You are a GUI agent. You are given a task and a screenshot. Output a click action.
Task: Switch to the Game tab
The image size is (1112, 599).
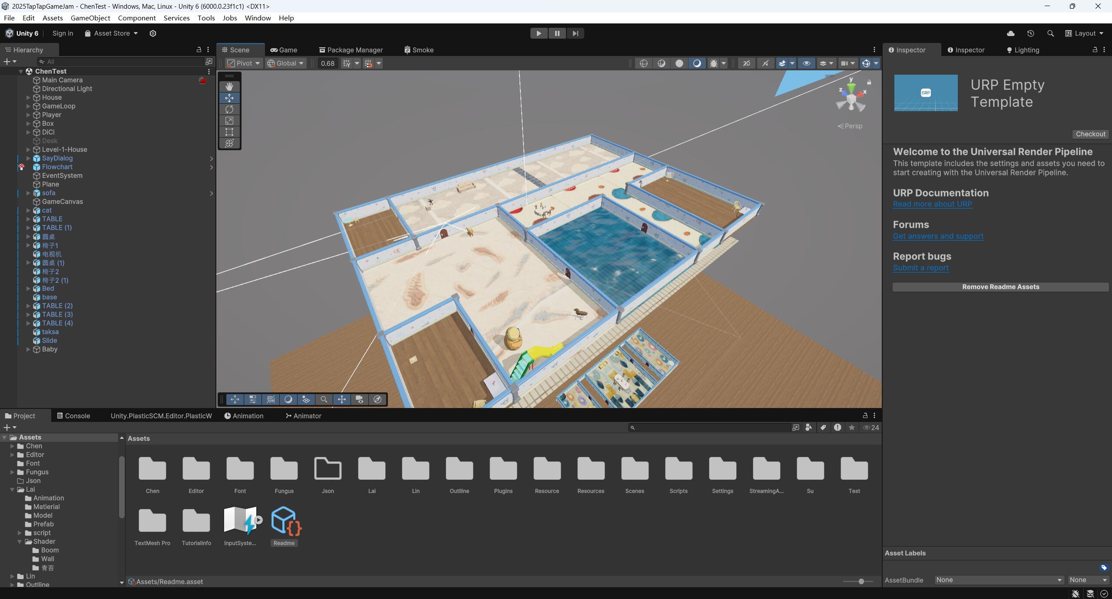coord(284,50)
